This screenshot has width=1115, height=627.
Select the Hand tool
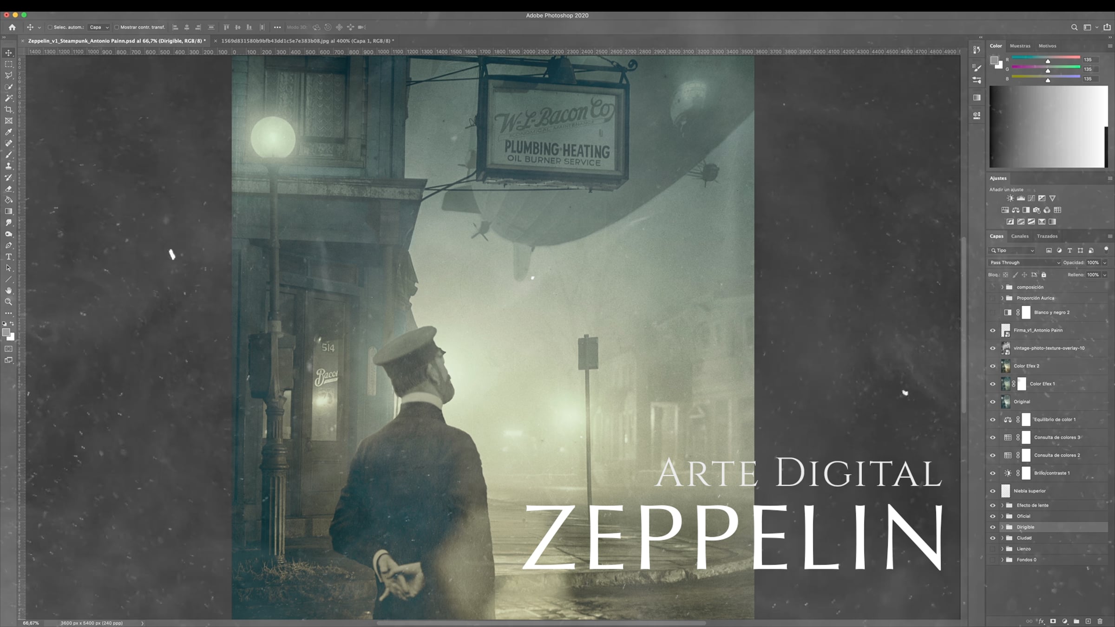[x=8, y=290]
